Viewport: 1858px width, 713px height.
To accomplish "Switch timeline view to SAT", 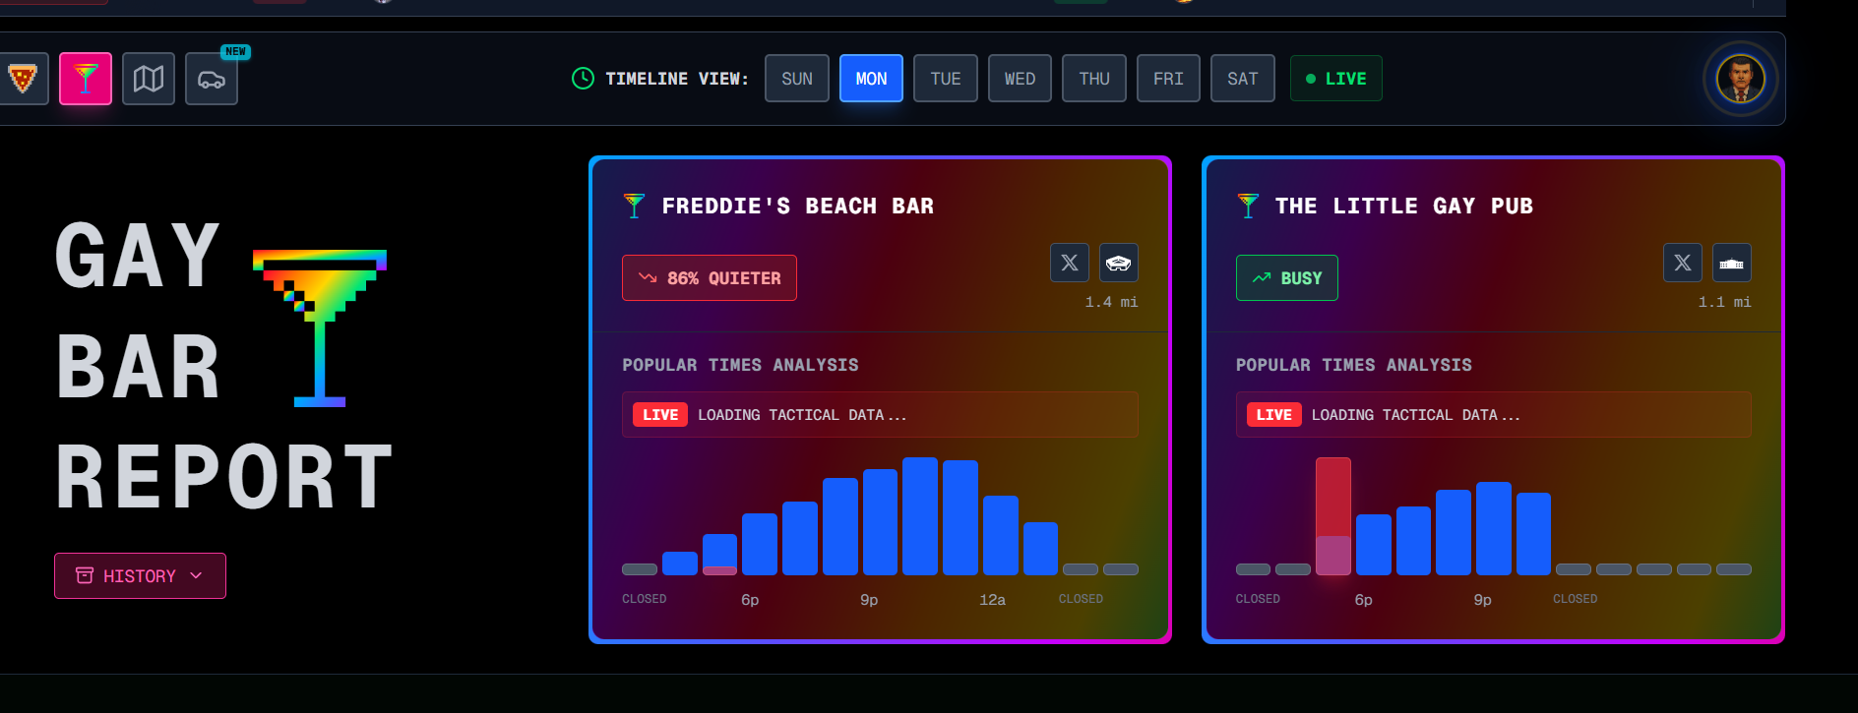I will (1243, 79).
